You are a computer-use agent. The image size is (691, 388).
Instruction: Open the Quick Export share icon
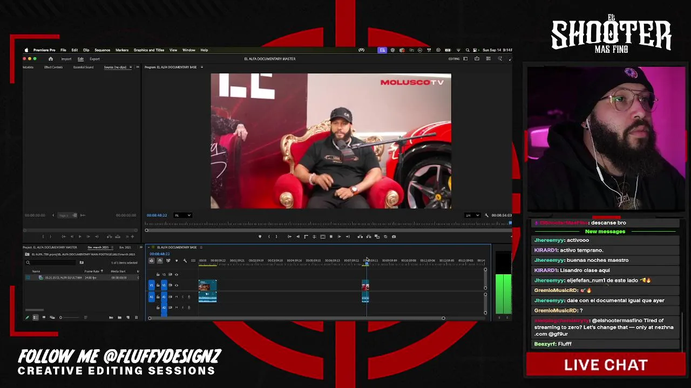point(477,59)
